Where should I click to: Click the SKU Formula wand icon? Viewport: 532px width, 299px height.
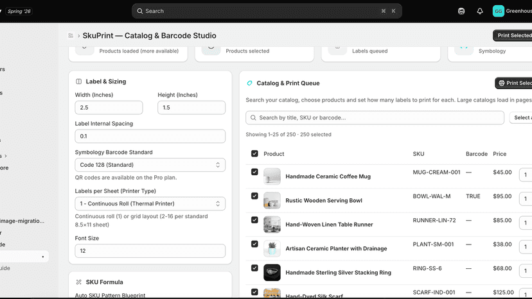tap(79, 282)
